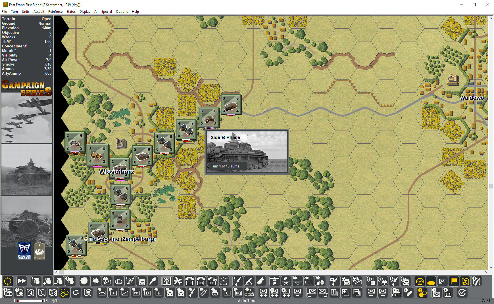Click the star map info icon

[19, 292]
